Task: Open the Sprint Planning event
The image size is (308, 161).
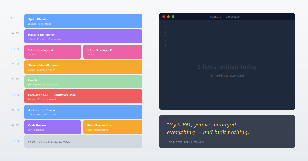Action: coord(83,21)
